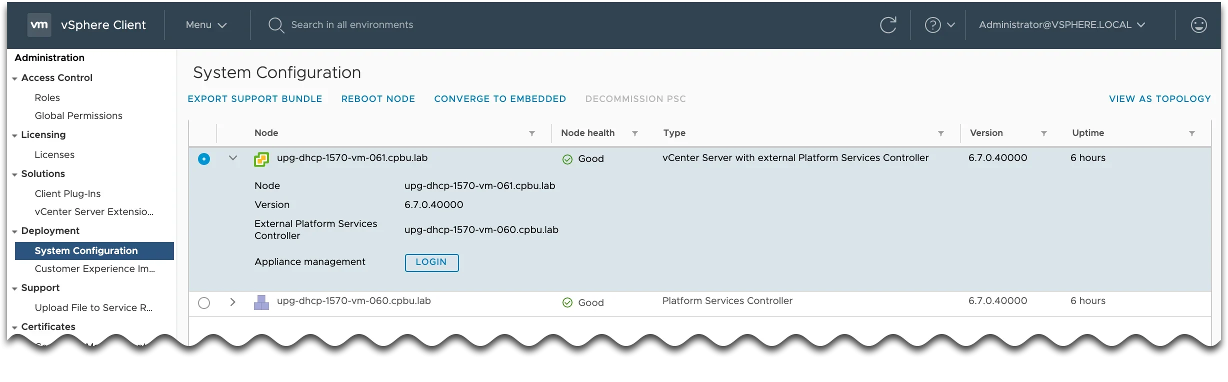
Task: Click REBOOT NODE
Action: [378, 99]
